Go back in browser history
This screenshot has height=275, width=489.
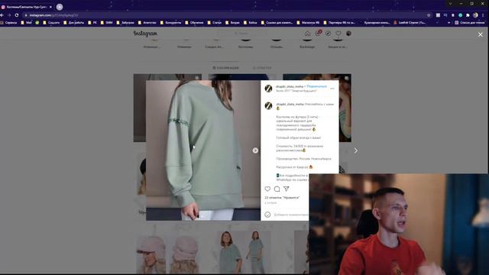2,15
